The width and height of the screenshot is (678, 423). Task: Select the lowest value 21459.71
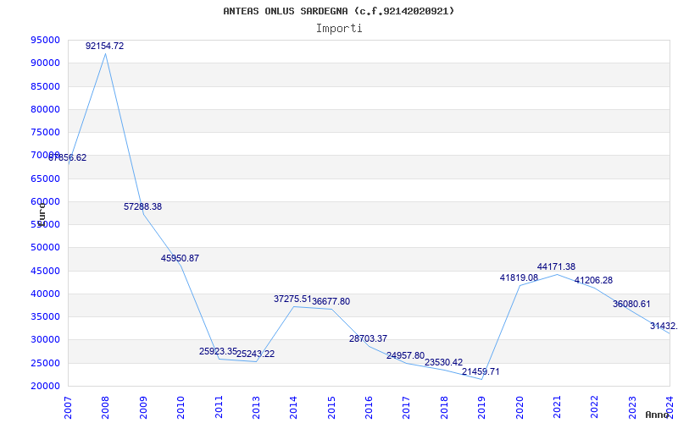(481, 371)
